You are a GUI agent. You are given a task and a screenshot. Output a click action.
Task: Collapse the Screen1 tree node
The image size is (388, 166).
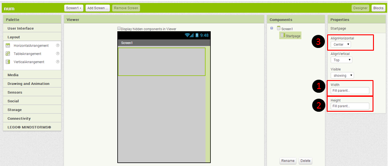[272, 28]
